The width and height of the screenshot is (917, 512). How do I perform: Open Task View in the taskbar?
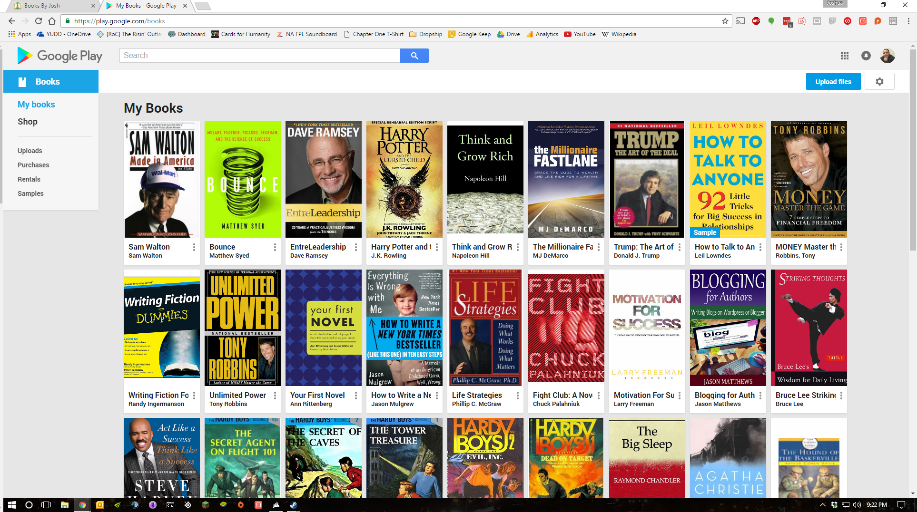tap(46, 505)
